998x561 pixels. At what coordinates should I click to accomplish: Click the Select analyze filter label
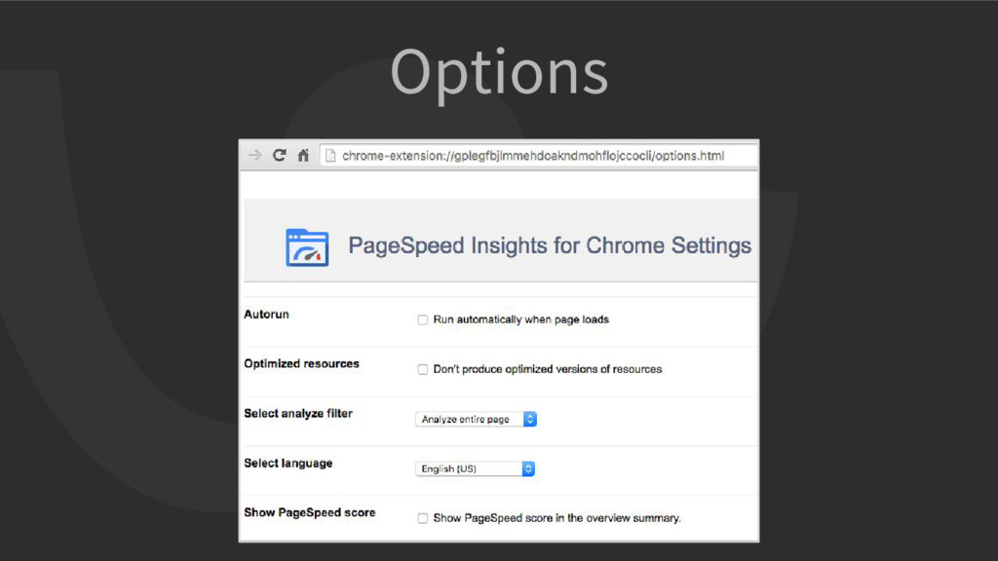point(298,413)
